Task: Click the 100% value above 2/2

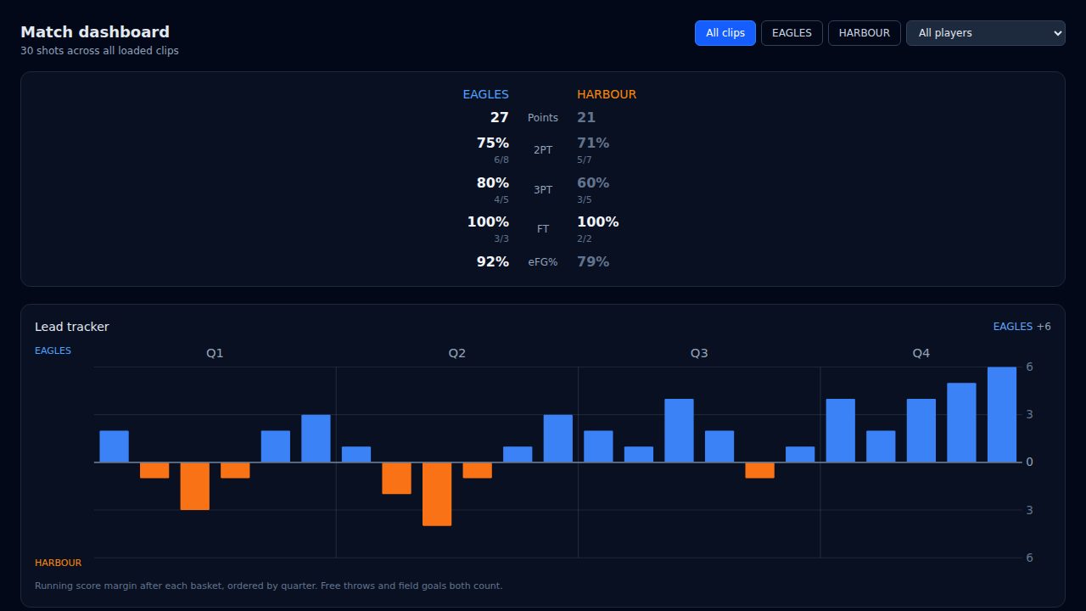Action: [x=598, y=221]
